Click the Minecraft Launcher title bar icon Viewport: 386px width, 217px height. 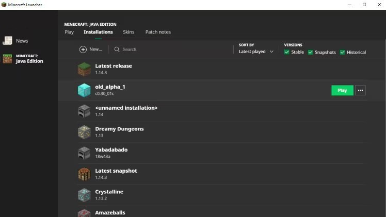click(4, 5)
